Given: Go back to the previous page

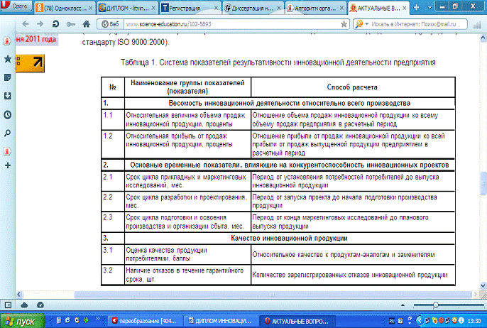Looking at the screenshot, I should (26, 24).
